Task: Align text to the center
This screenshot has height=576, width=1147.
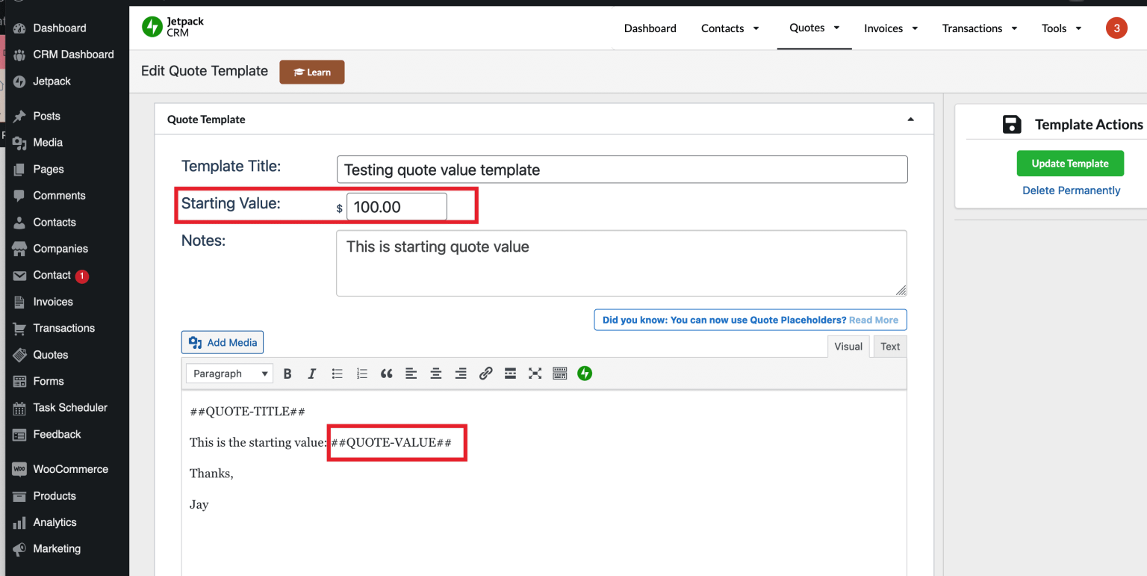Action: tap(435, 373)
